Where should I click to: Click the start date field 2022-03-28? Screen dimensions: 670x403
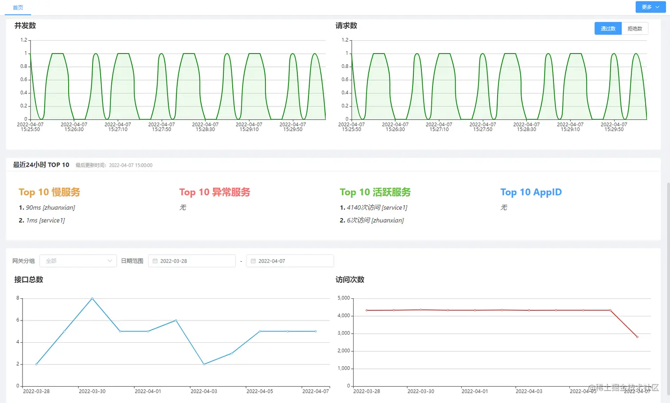point(192,261)
